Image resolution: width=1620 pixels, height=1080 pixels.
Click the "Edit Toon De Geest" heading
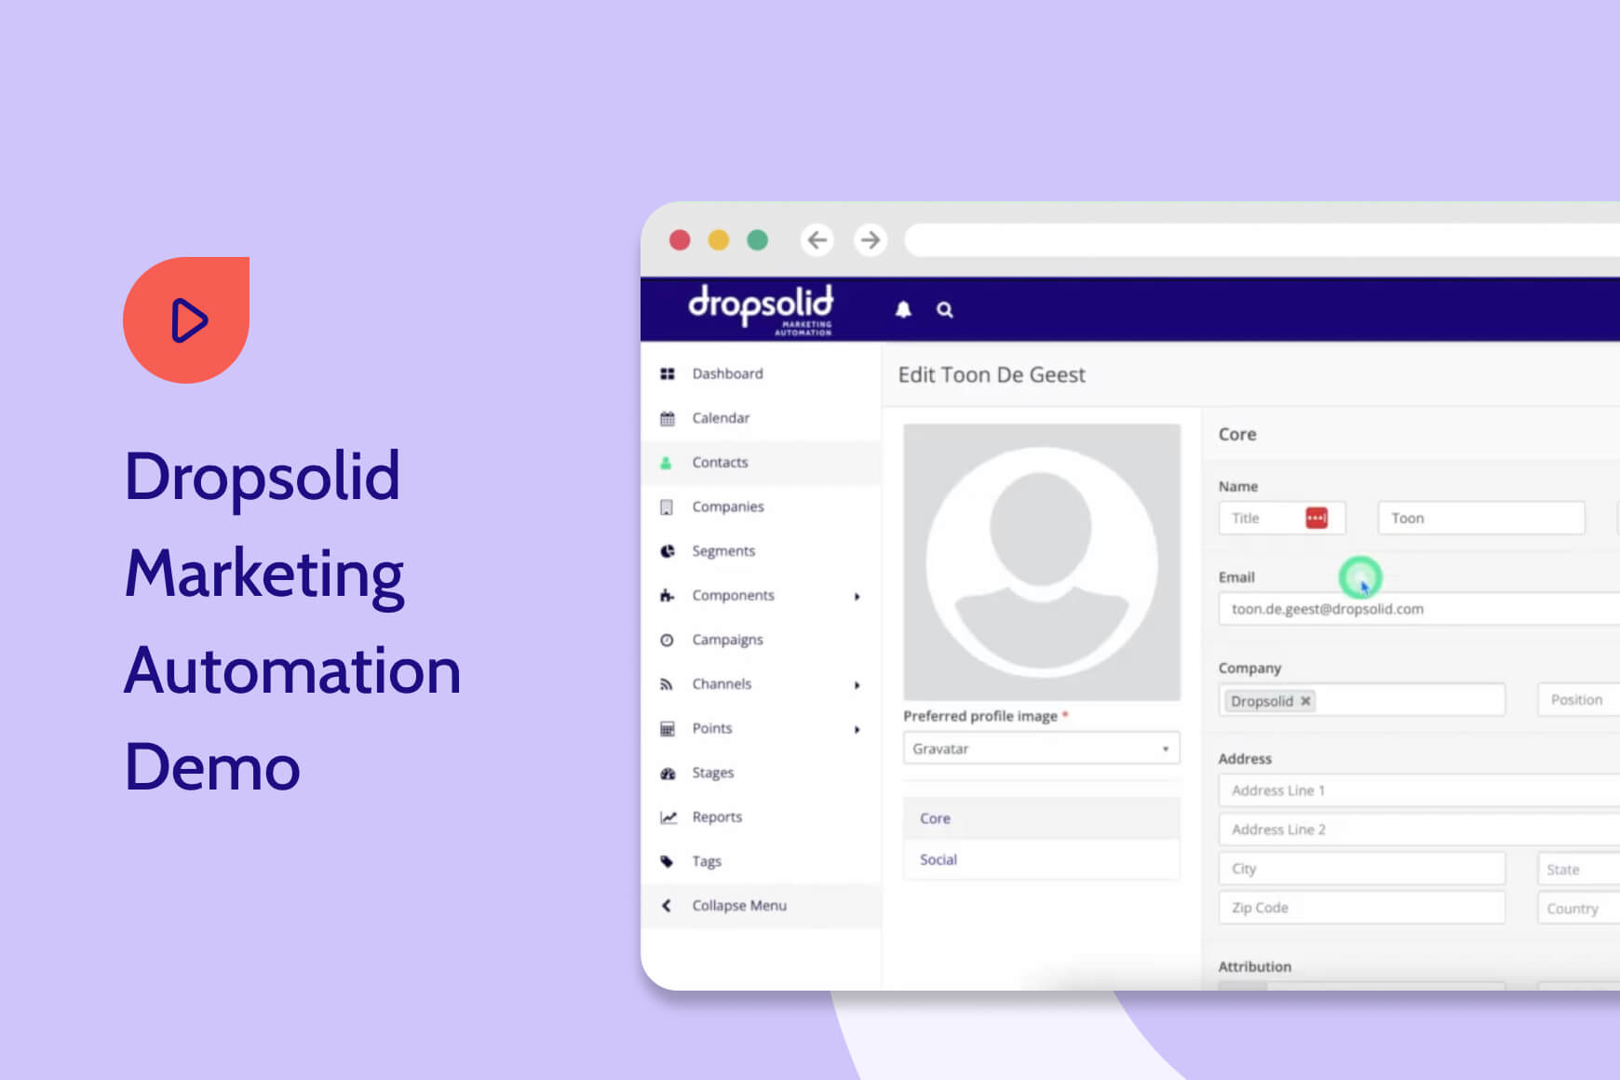pyautogui.click(x=992, y=374)
